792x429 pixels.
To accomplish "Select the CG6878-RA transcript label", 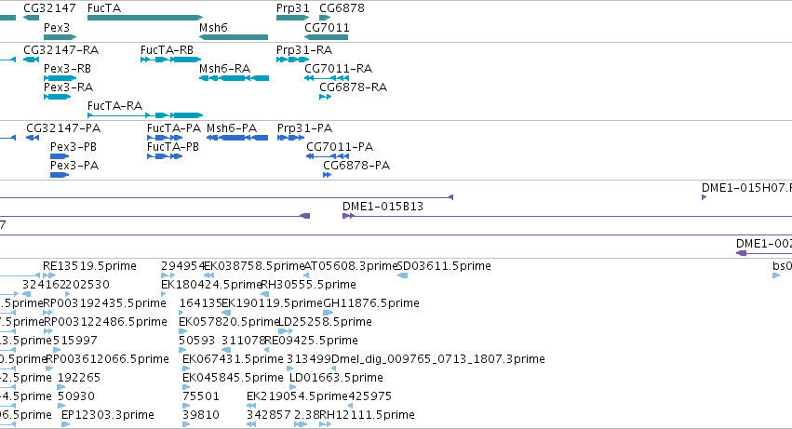I will 353,87.
